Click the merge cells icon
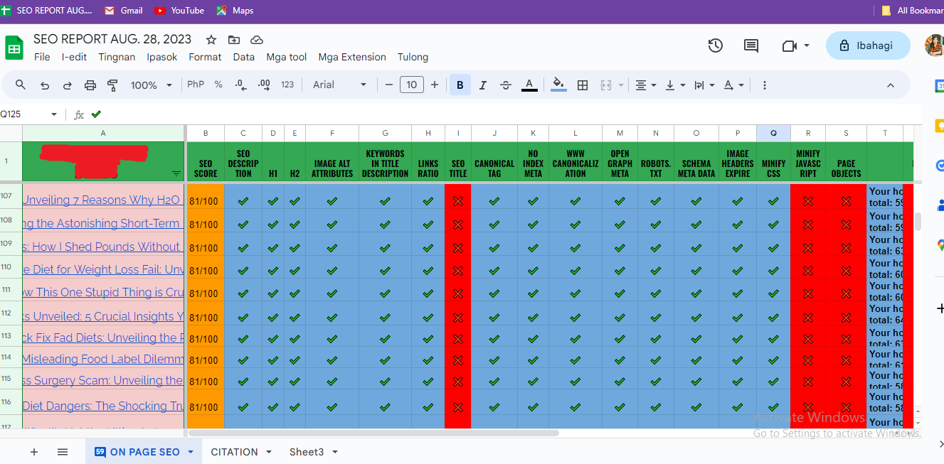Image resolution: width=944 pixels, height=464 pixels. pos(606,85)
